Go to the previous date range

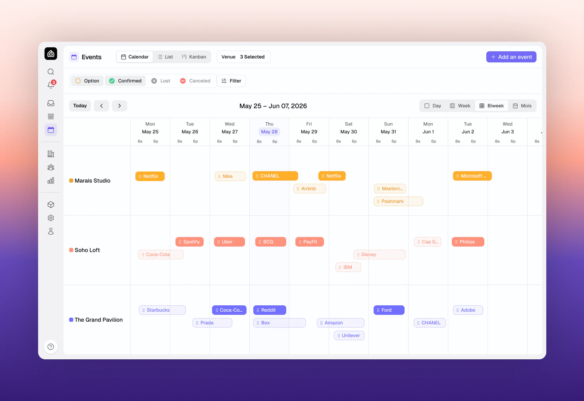[102, 106]
